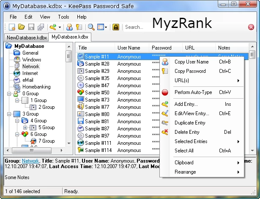Sort entries by Password column header
The height and width of the screenshot is (199, 260).
point(166,48)
